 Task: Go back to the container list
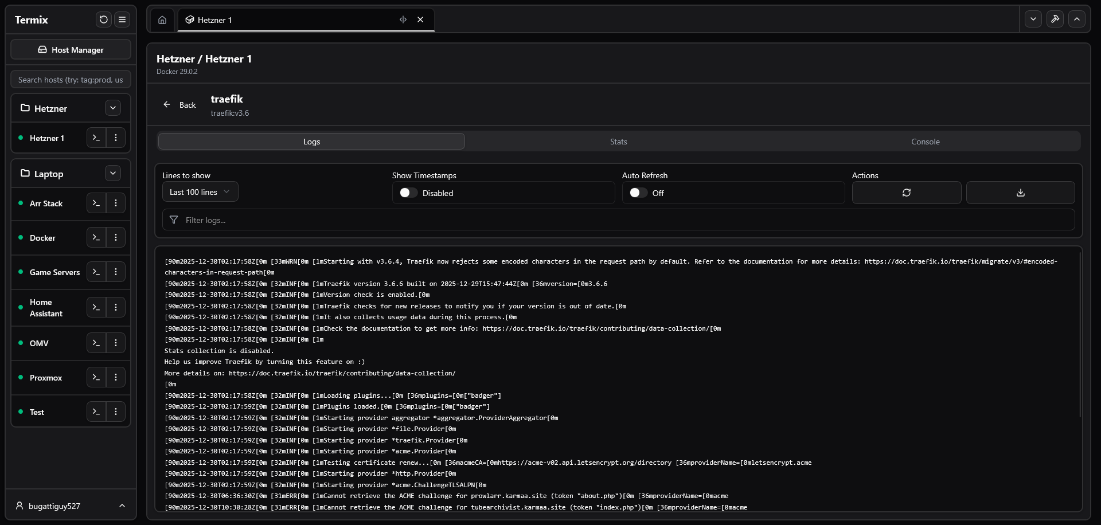point(179,105)
